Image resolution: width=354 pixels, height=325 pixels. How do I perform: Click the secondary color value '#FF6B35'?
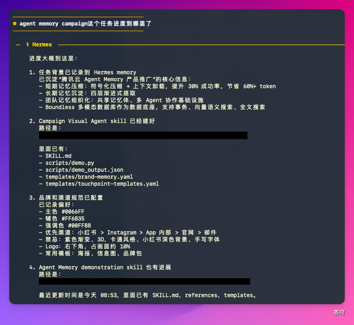[73, 219]
